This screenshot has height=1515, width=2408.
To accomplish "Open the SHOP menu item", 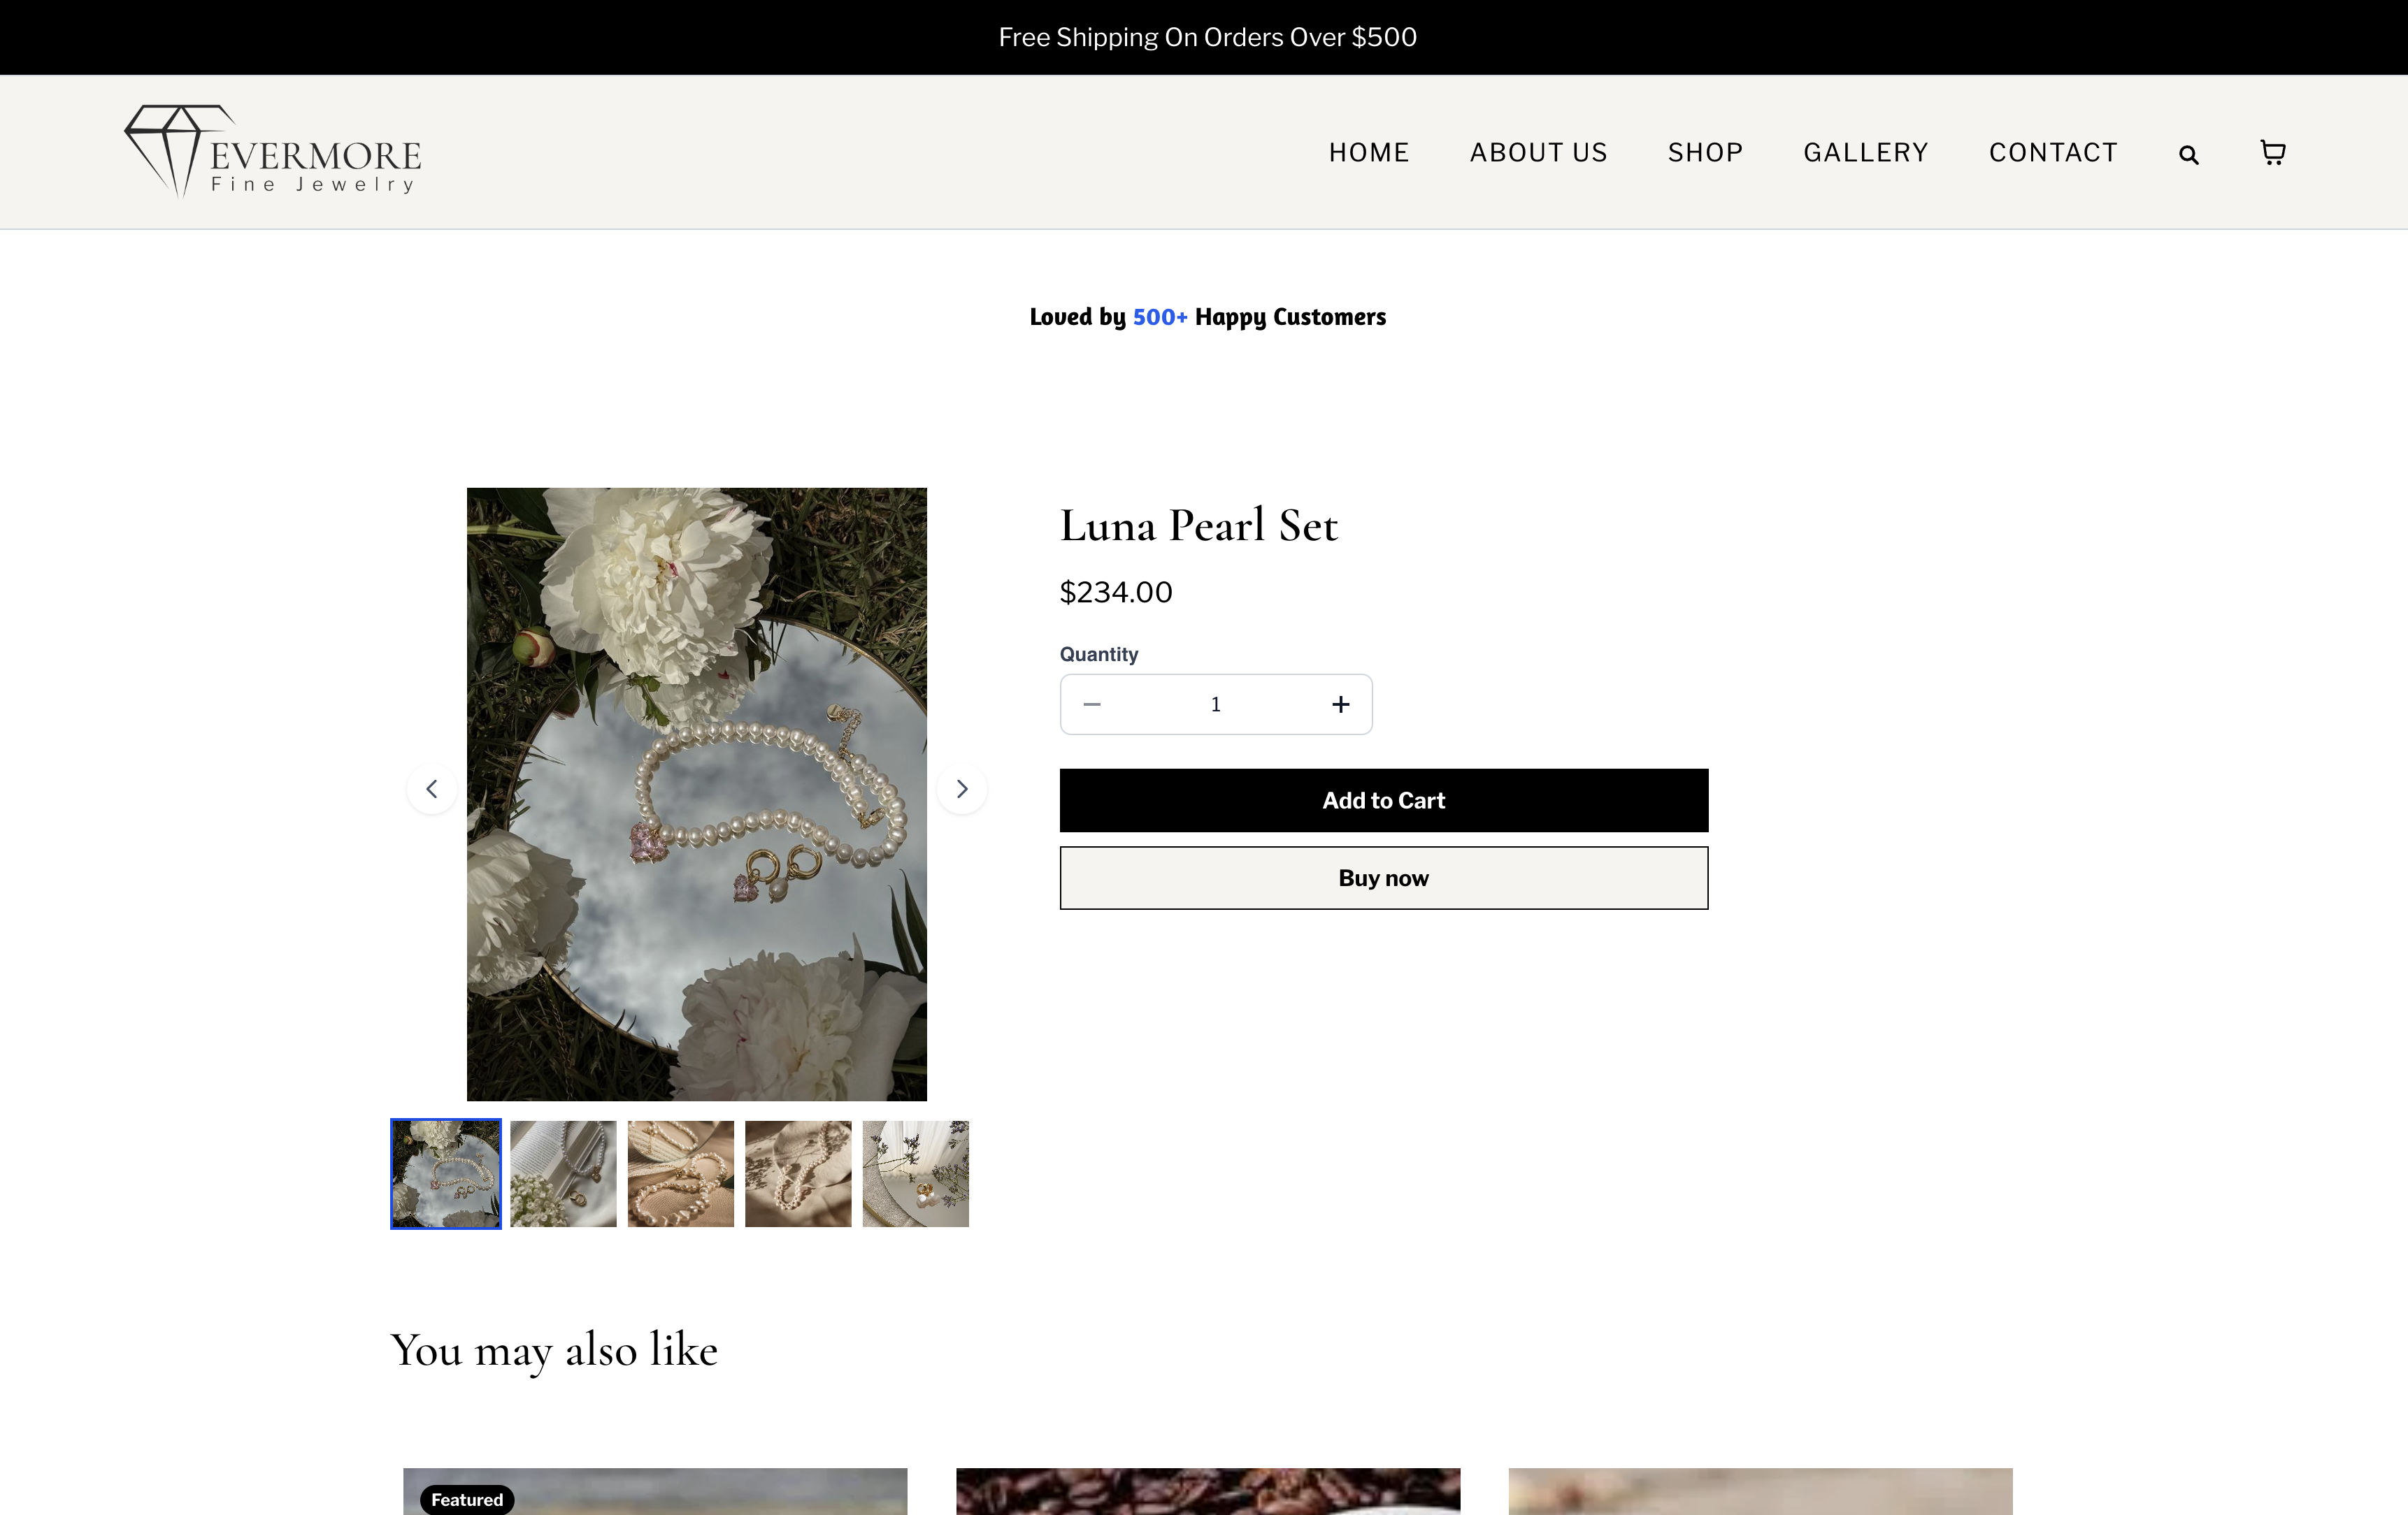I will pyautogui.click(x=1705, y=153).
